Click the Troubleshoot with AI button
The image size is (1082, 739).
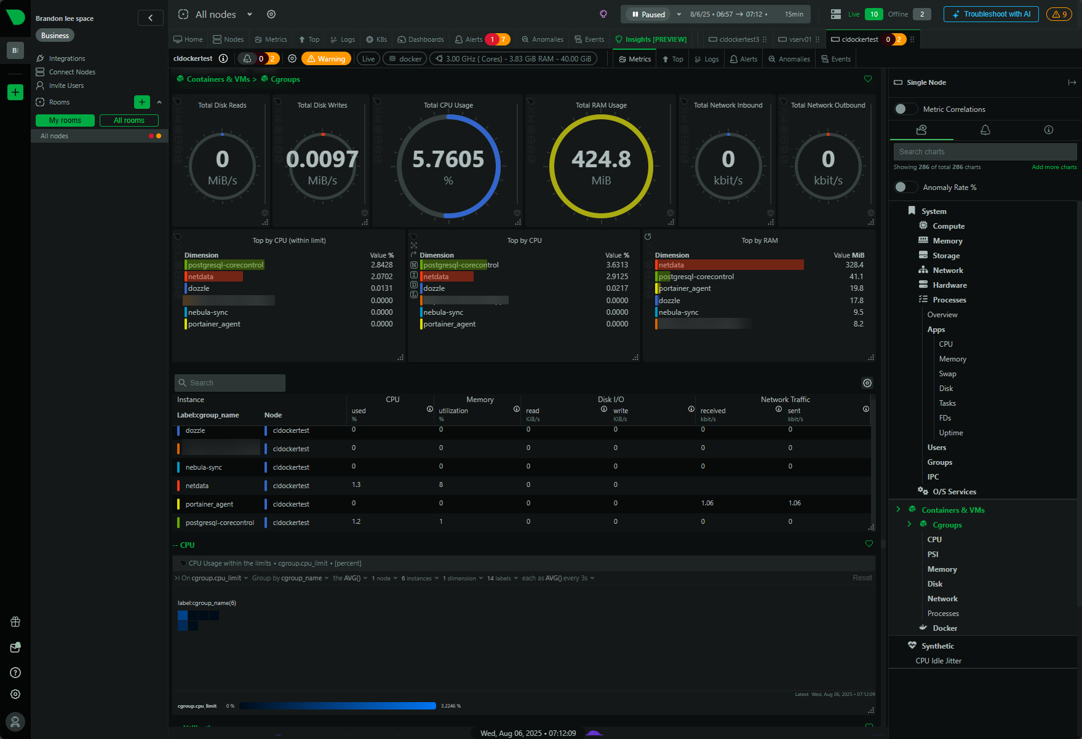coord(990,14)
